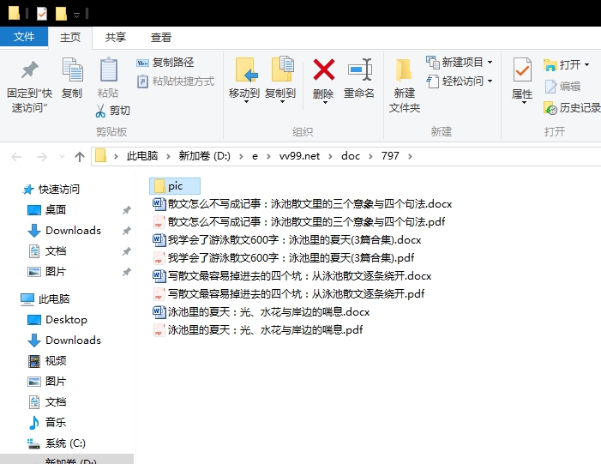Select 此电脑 in navigation pane

(45, 298)
